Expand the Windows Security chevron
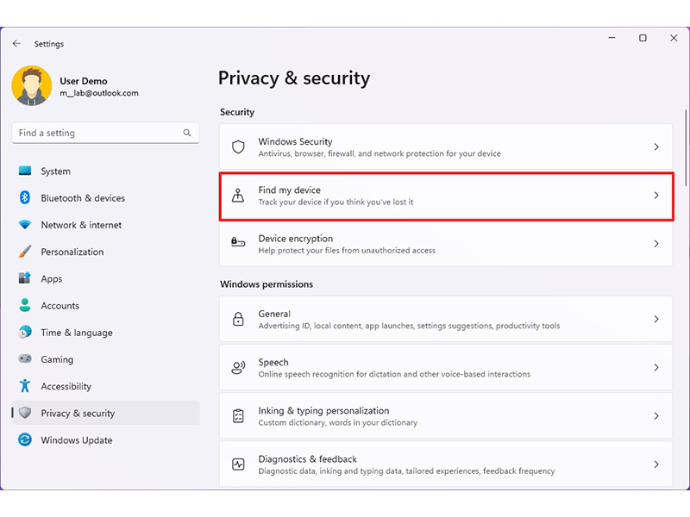 pos(656,146)
